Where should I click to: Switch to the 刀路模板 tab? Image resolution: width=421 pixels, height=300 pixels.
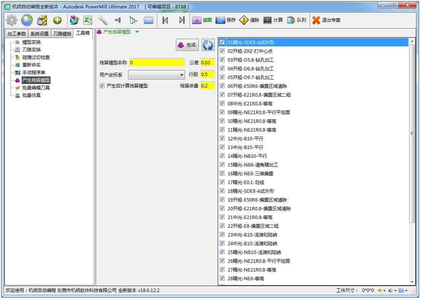coord(62,34)
